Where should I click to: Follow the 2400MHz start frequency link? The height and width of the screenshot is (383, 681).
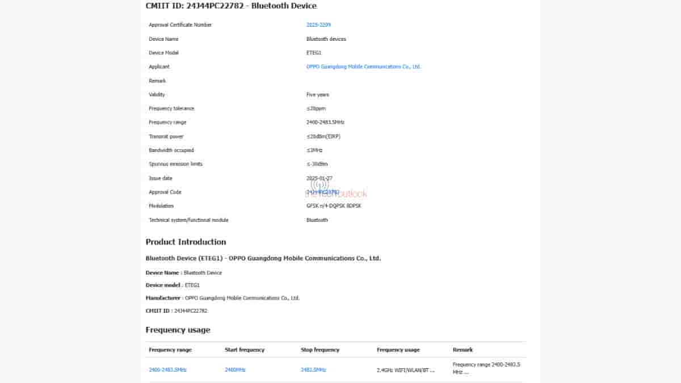[235, 370]
